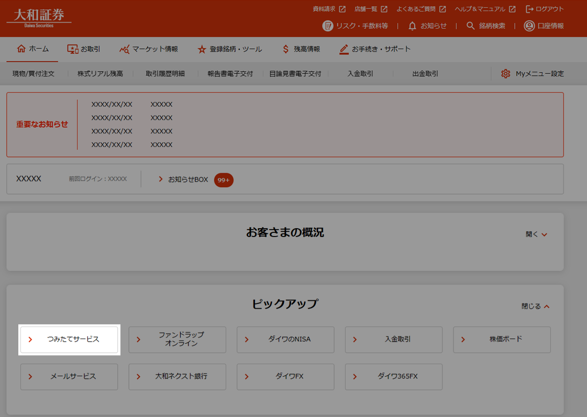Click the dollar sign icon for 残高情報
Screen dimensions: 587x417
(x=285, y=49)
